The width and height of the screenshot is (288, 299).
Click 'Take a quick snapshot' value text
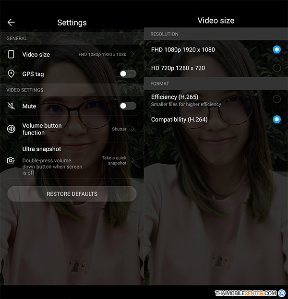pos(114,161)
